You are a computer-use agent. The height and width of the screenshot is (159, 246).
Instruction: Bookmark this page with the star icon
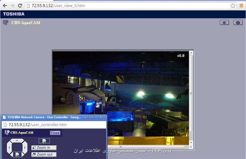click(233, 6)
